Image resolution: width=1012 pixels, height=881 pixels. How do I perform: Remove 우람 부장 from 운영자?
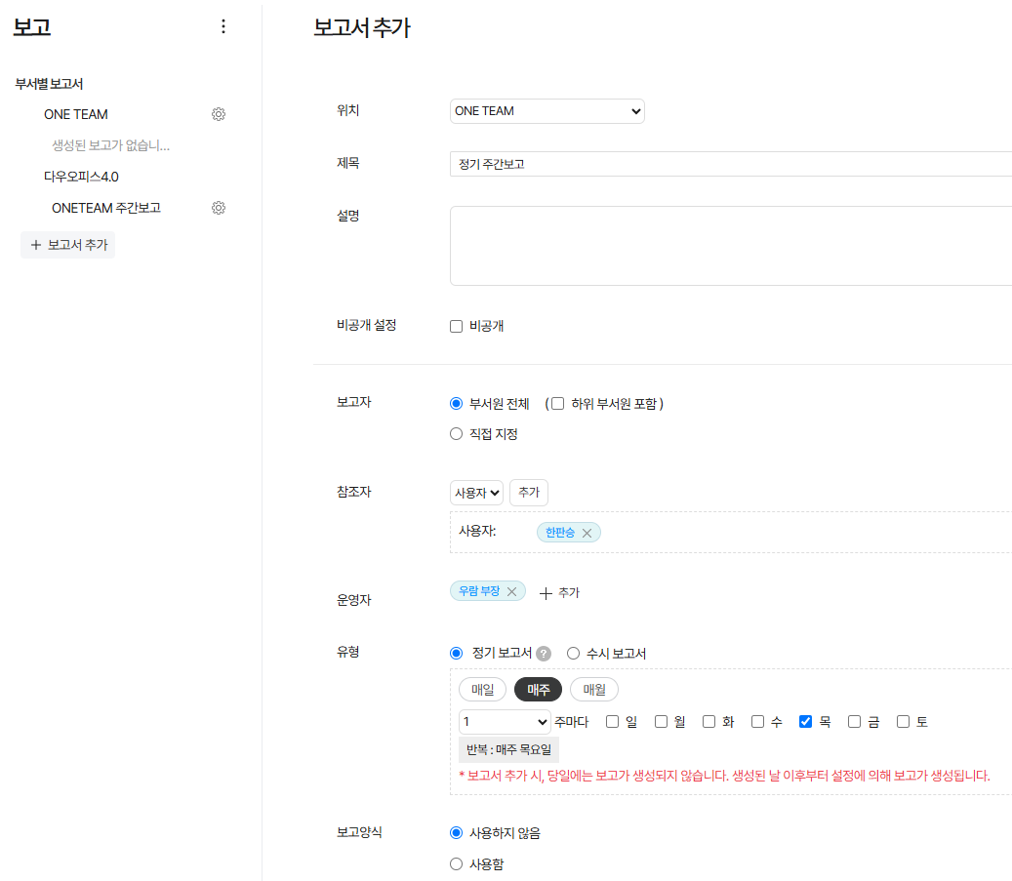click(x=511, y=591)
